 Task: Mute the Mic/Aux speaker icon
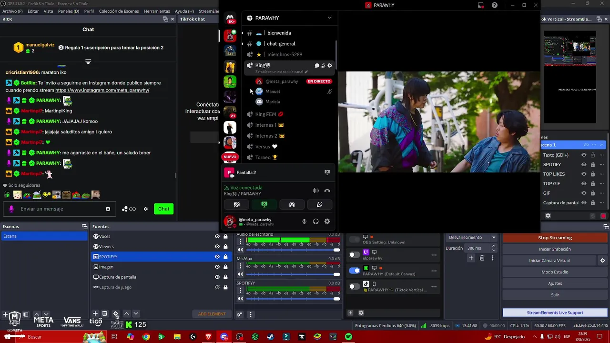(241, 274)
